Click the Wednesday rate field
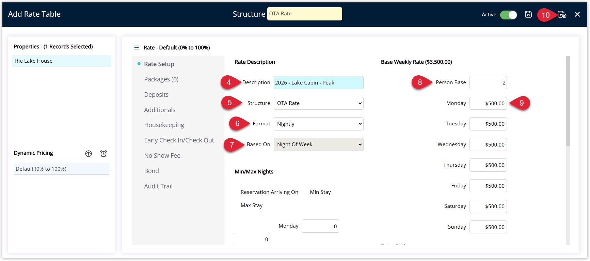Viewport: 590px width, 261px height. pos(488,144)
